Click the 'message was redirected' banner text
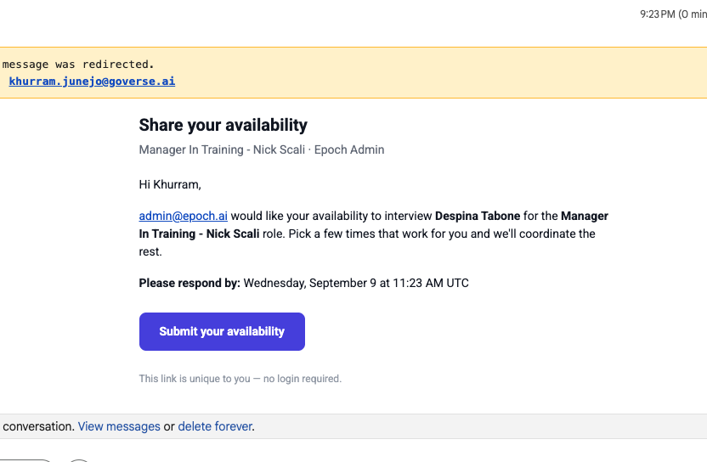Screen dimensions: 707x462 78,65
